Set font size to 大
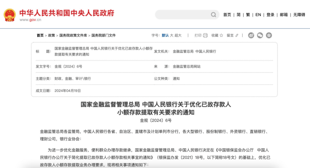This screenshot has height=168, width=310. click(171, 35)
